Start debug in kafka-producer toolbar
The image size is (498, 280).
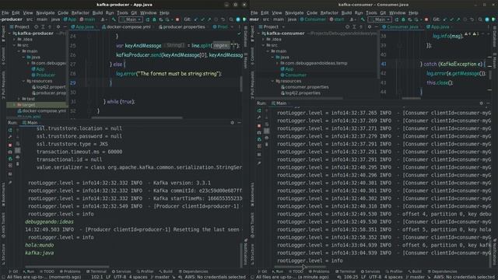(154, 19)
